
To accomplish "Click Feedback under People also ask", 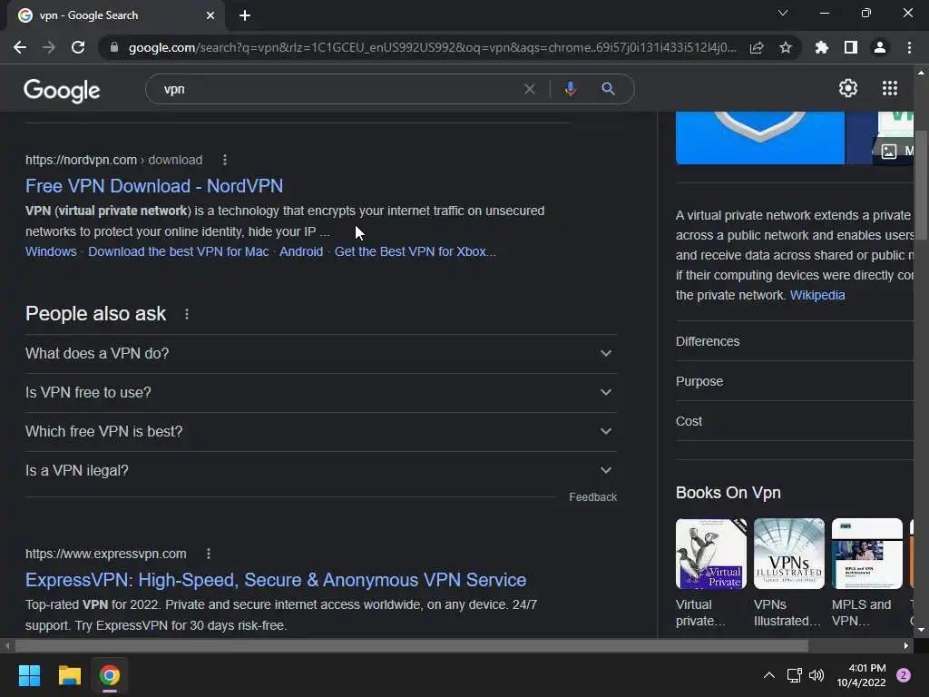I will coord(592,497).
